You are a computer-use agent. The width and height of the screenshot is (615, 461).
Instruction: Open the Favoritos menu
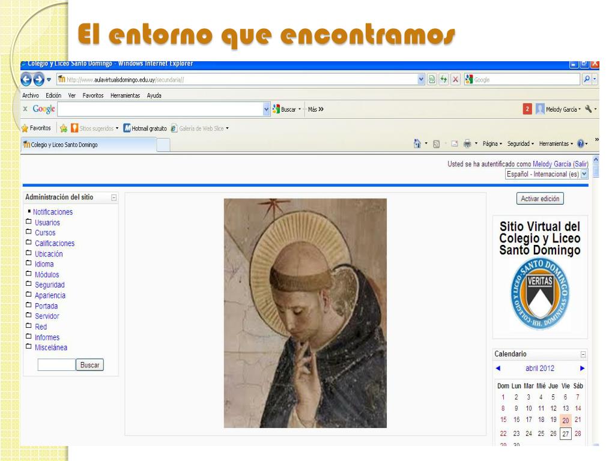pyautogui.click(x=93, y=95)
